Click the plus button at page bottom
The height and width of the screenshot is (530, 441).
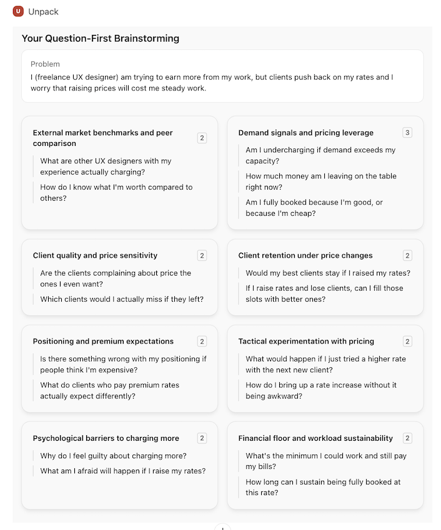click(x=222, y=528)
